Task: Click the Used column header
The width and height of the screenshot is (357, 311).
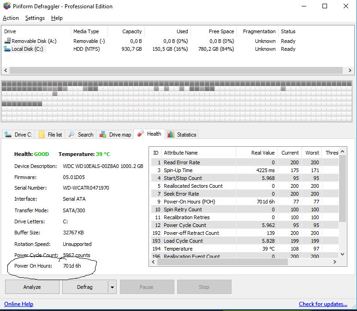Action: pyautogui.click(x=168, y=31)
